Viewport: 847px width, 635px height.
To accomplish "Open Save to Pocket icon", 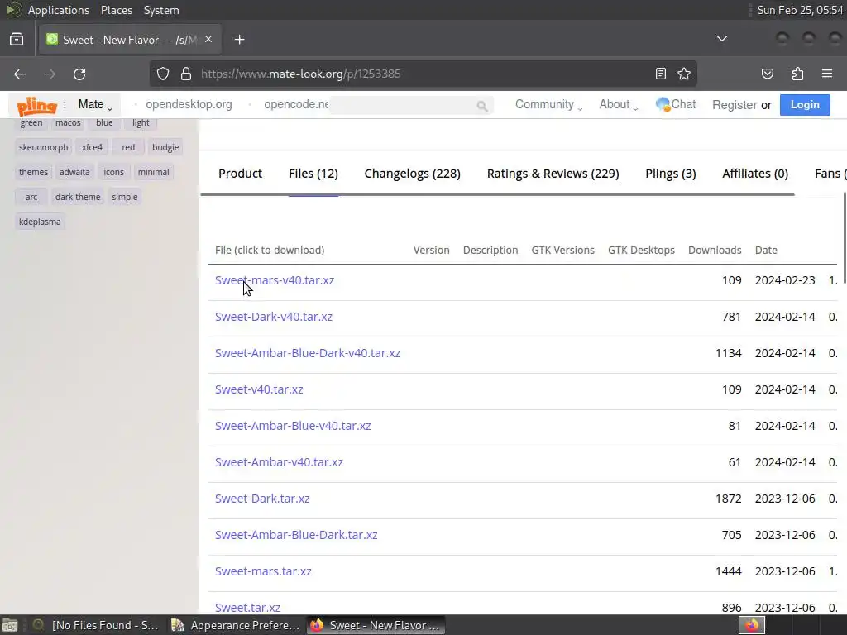I will pos(768,74).
